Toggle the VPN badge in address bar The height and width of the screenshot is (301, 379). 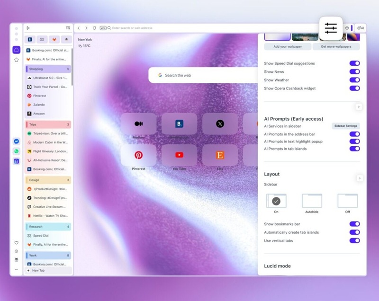tap(103, 28)
